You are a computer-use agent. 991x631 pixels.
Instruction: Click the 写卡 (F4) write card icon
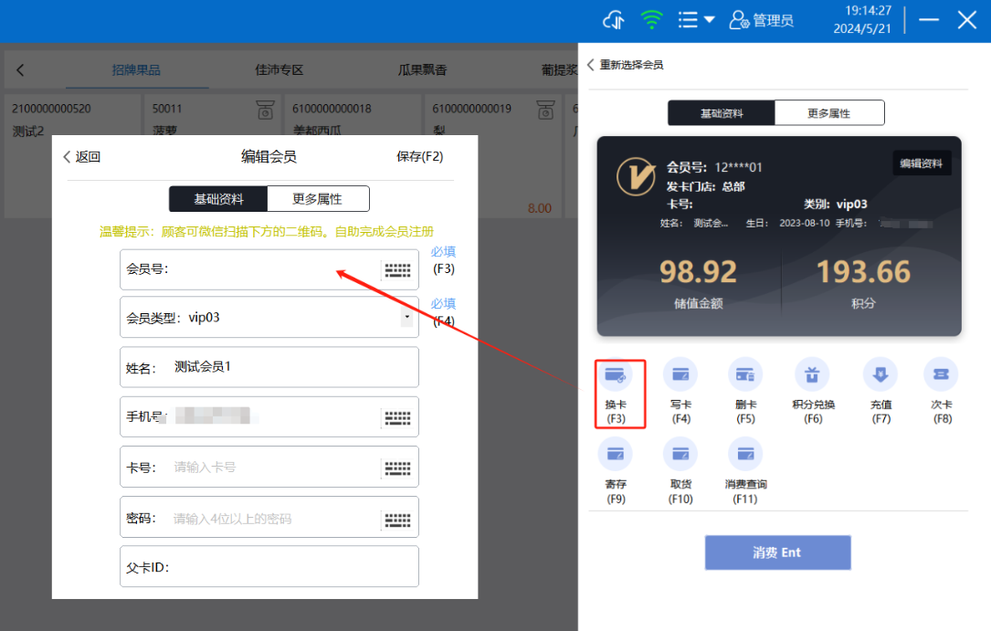tap(680, 375)
